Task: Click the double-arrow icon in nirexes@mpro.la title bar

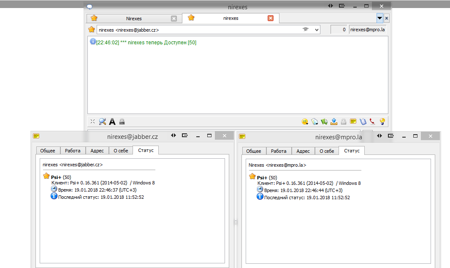Action: (380, 136)
